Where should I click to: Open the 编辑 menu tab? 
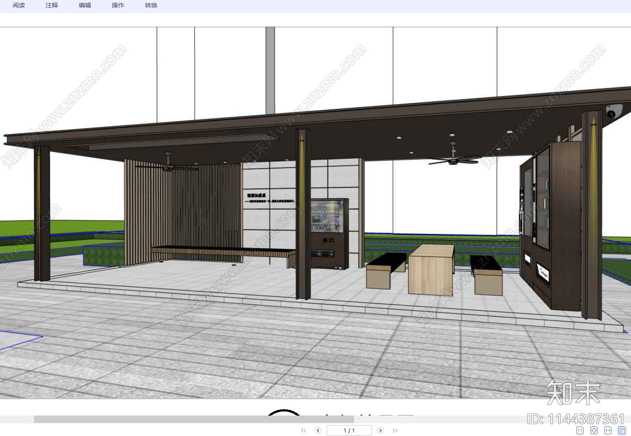(85, 5)
